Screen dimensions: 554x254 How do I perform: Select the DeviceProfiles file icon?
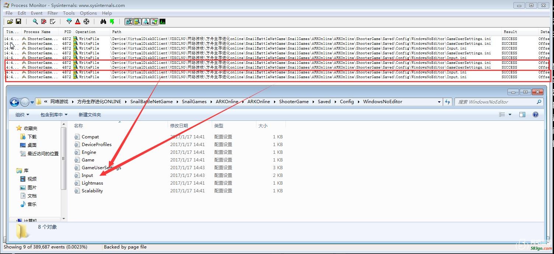[x=77, y=145]
